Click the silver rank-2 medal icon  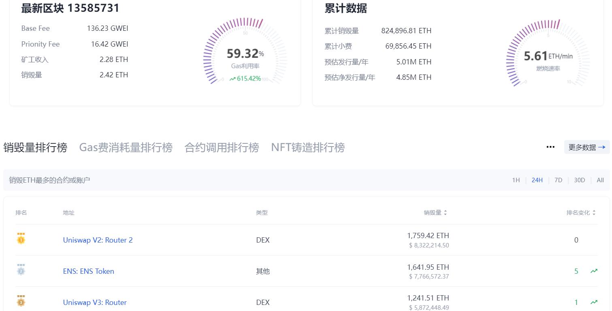(x=21, y=271)
